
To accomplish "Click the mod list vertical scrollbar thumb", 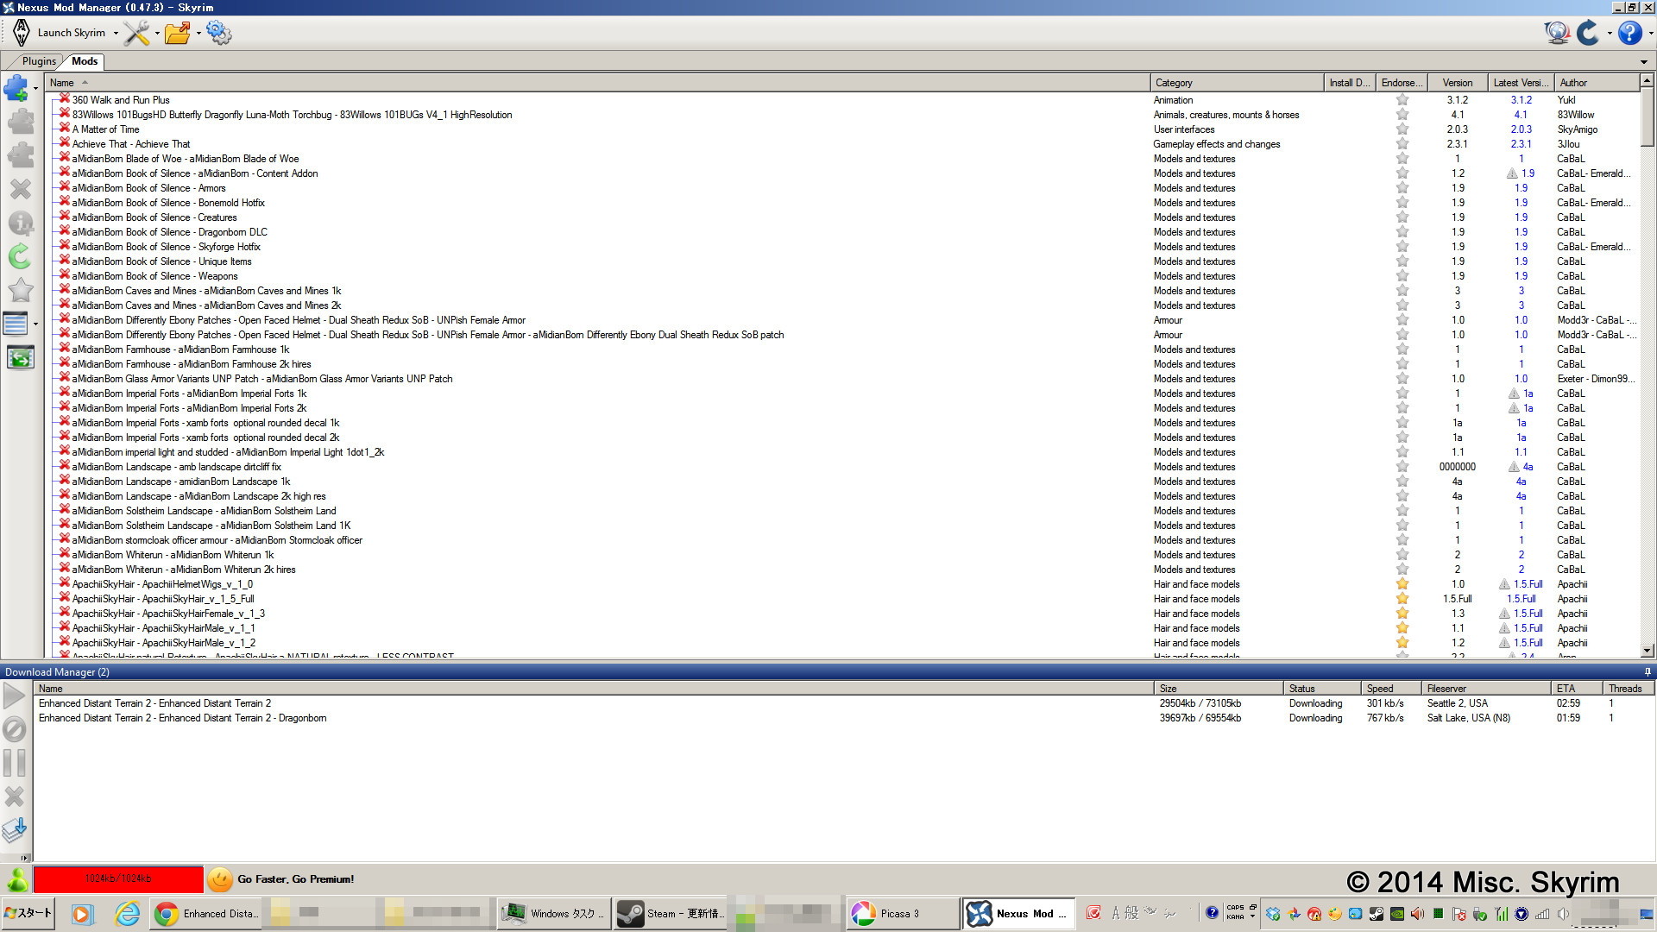I will [x=1647, y=119].
